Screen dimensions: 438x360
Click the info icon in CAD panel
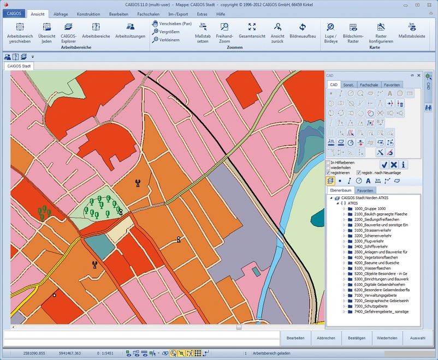[404, 165]
